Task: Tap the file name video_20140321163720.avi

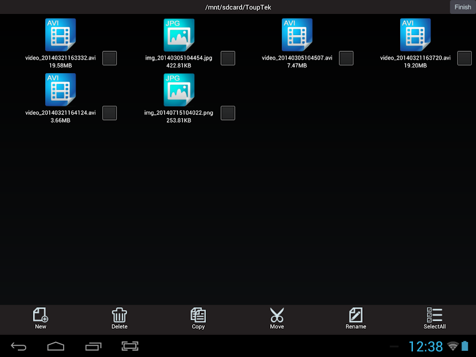Action: pos(415,57)
